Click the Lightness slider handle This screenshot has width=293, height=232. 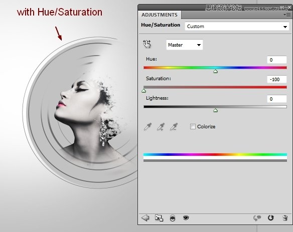(215, 110)
